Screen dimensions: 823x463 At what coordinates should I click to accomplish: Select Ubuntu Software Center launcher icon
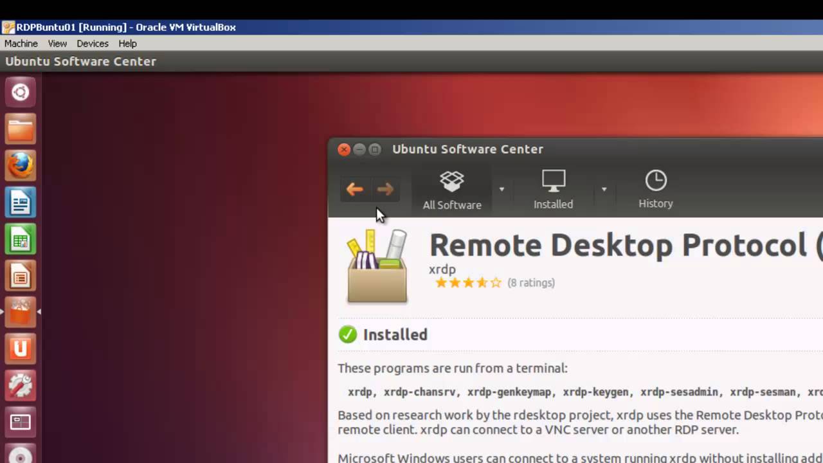point(21,313)
